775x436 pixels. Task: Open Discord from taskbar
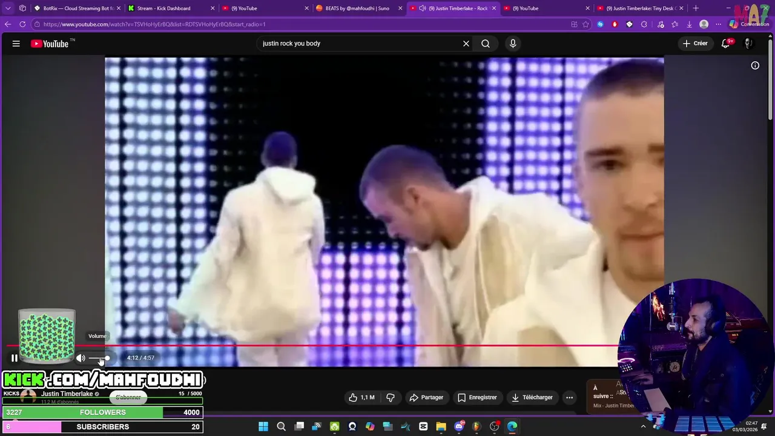click(x=459, y=426)
